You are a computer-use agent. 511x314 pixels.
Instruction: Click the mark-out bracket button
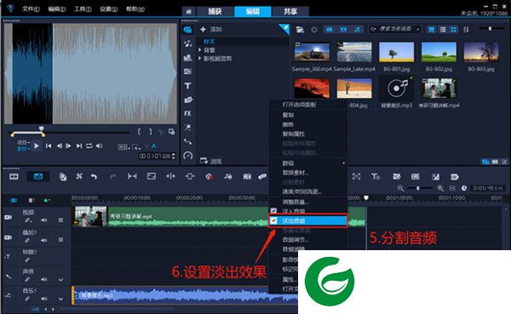pyautogui.click(x=150, y=132)
